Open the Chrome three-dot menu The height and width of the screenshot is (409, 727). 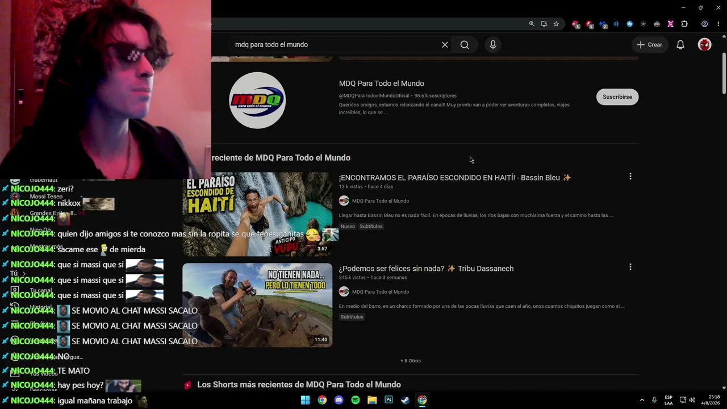pos(718,24)
